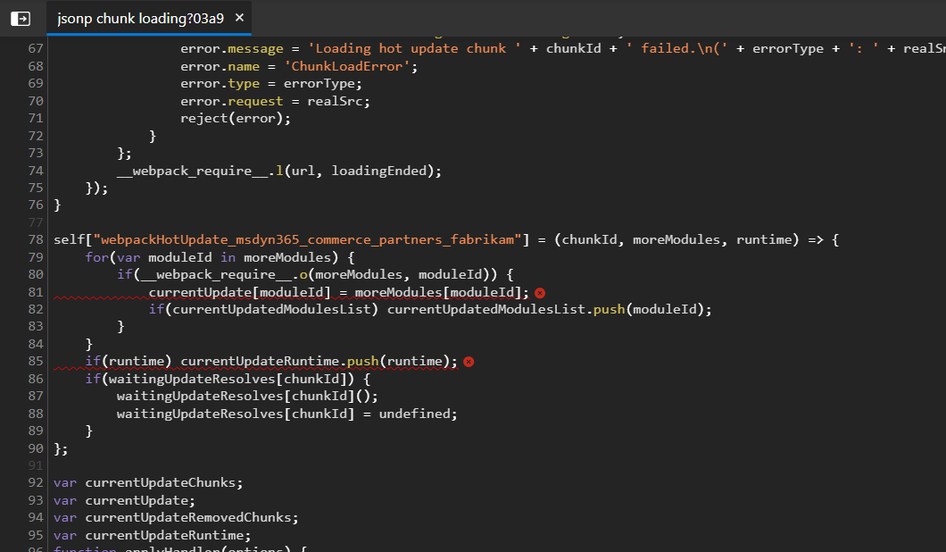Click the error icon on line 85
Image resolution: width=946 pixels, height=552 pixels.
[469, 362]
